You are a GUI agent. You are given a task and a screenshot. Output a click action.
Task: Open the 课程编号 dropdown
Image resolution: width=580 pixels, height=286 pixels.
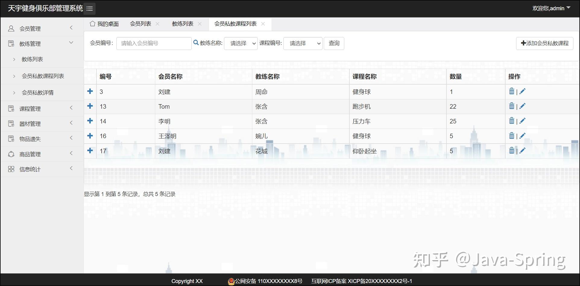click(302, 43)
